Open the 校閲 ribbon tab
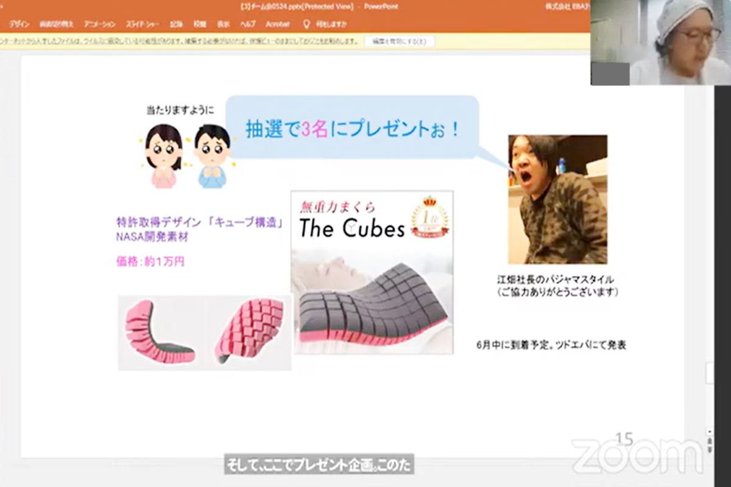Viewport: 731px width, 487px height. click(x=200, y=24)
